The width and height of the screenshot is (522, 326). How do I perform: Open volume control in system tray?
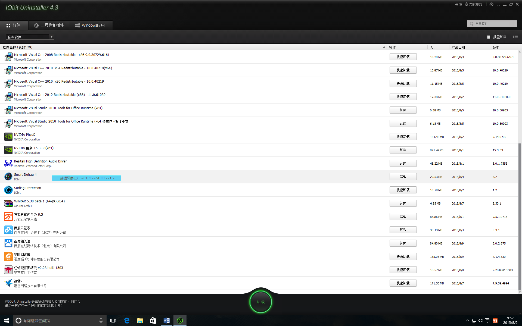[x=480, y=321]
